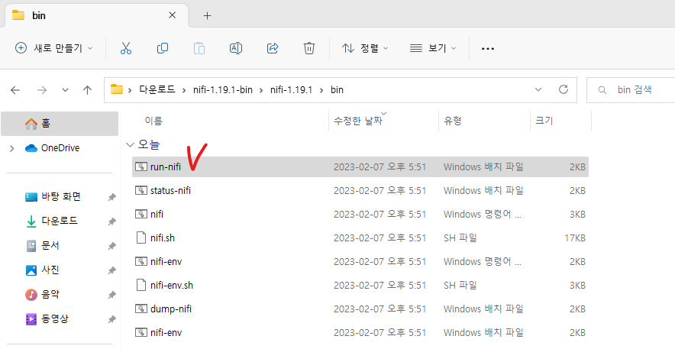Go to nifi-1.19.1-bin breadcrumb
This screenshot has width=675, height=349.
pos(222,90)
